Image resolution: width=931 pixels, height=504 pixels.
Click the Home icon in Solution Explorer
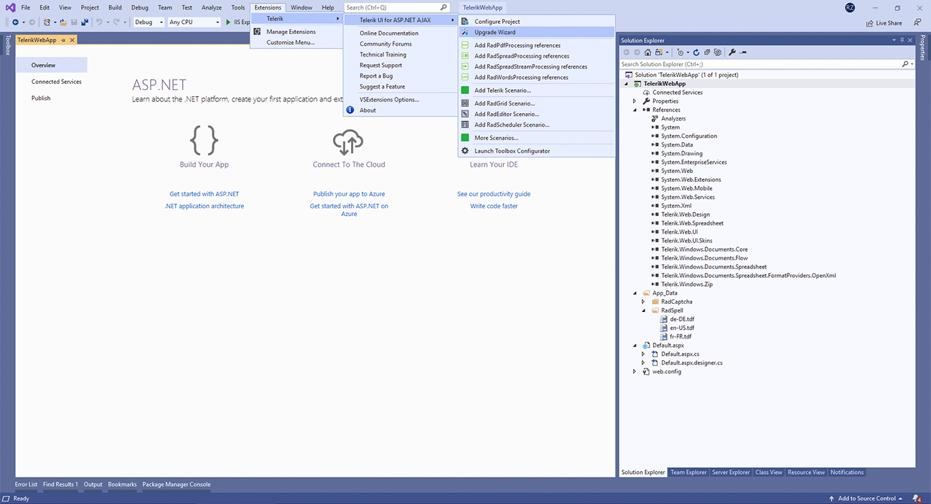click(x=647, y=52)
